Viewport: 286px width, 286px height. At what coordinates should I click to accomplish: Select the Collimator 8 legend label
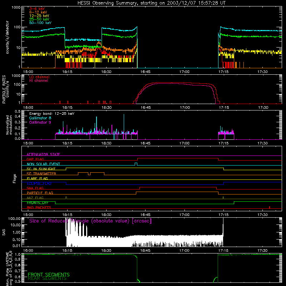40,118
